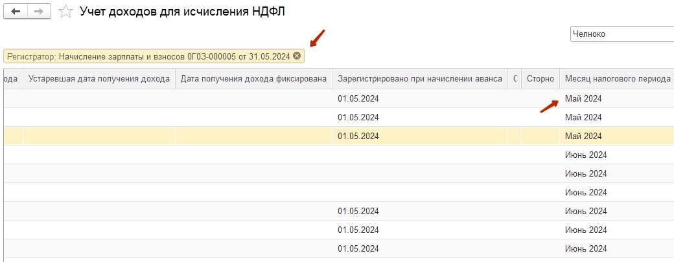Focus the search field containing Челноко
Image resolution: width=674 pixels, height=262 pixels.
pyautogui.click(x=621, y=34)
